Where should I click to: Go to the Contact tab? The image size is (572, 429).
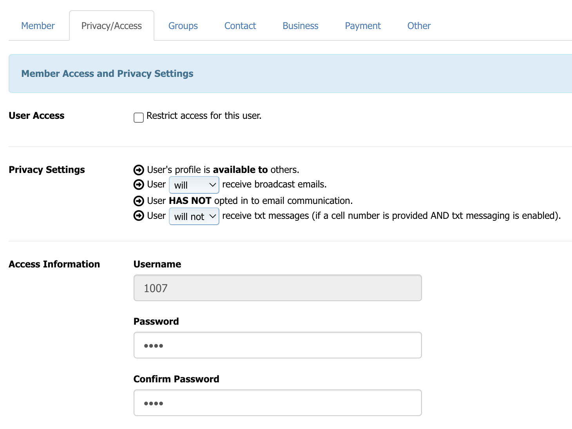tap(240, 26)
